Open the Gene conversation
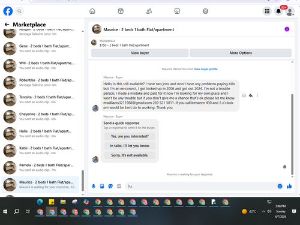Image resolution: width=300 pixels, height=225 pixels. (40, 49)
